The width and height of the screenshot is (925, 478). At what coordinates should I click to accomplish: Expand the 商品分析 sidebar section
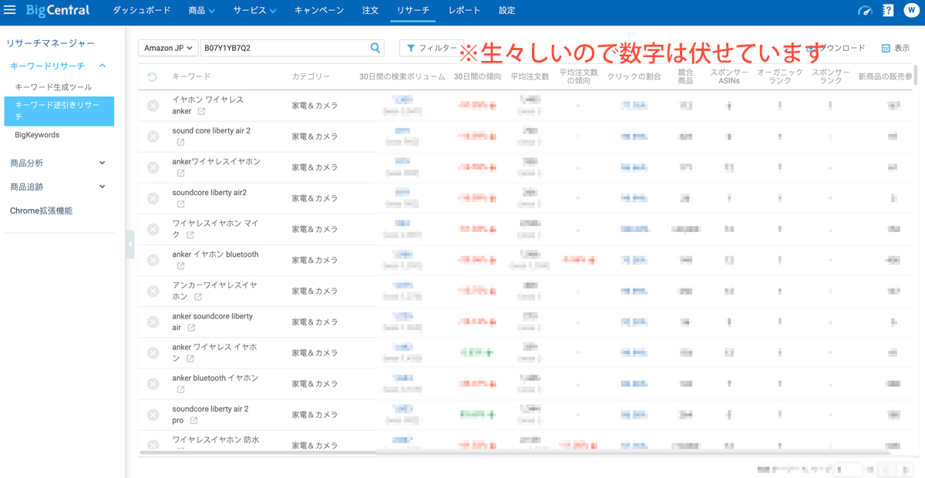point(103,163)
